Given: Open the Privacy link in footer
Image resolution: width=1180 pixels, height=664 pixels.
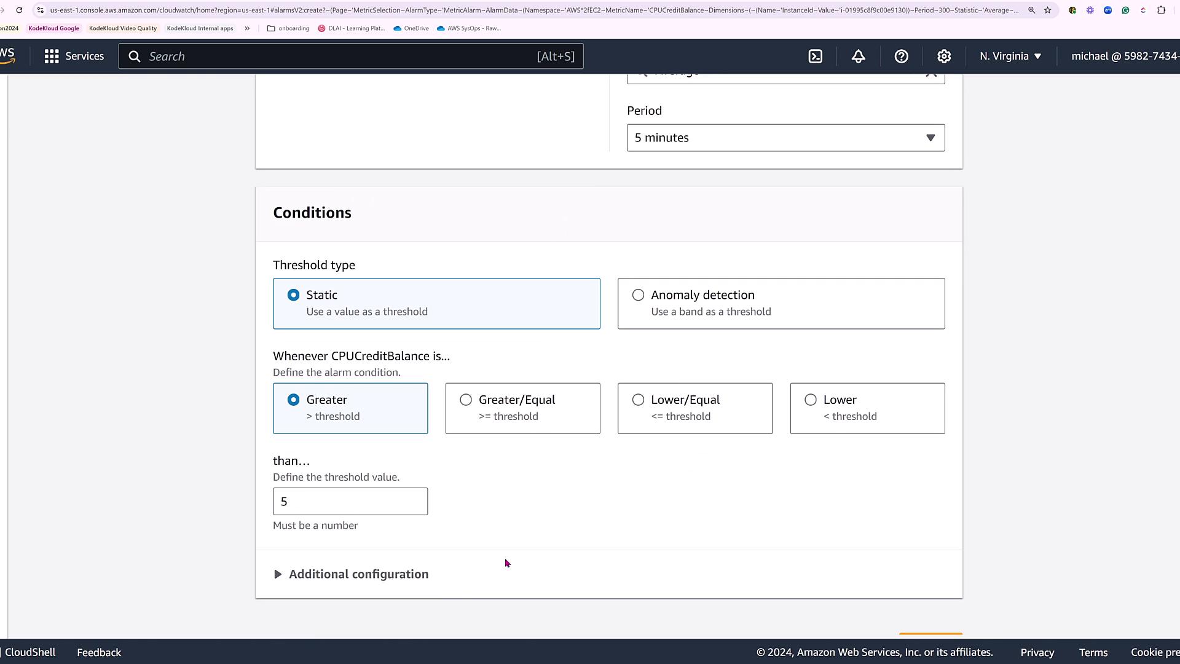Looking at the screenshot, I should pos(1037,652).
